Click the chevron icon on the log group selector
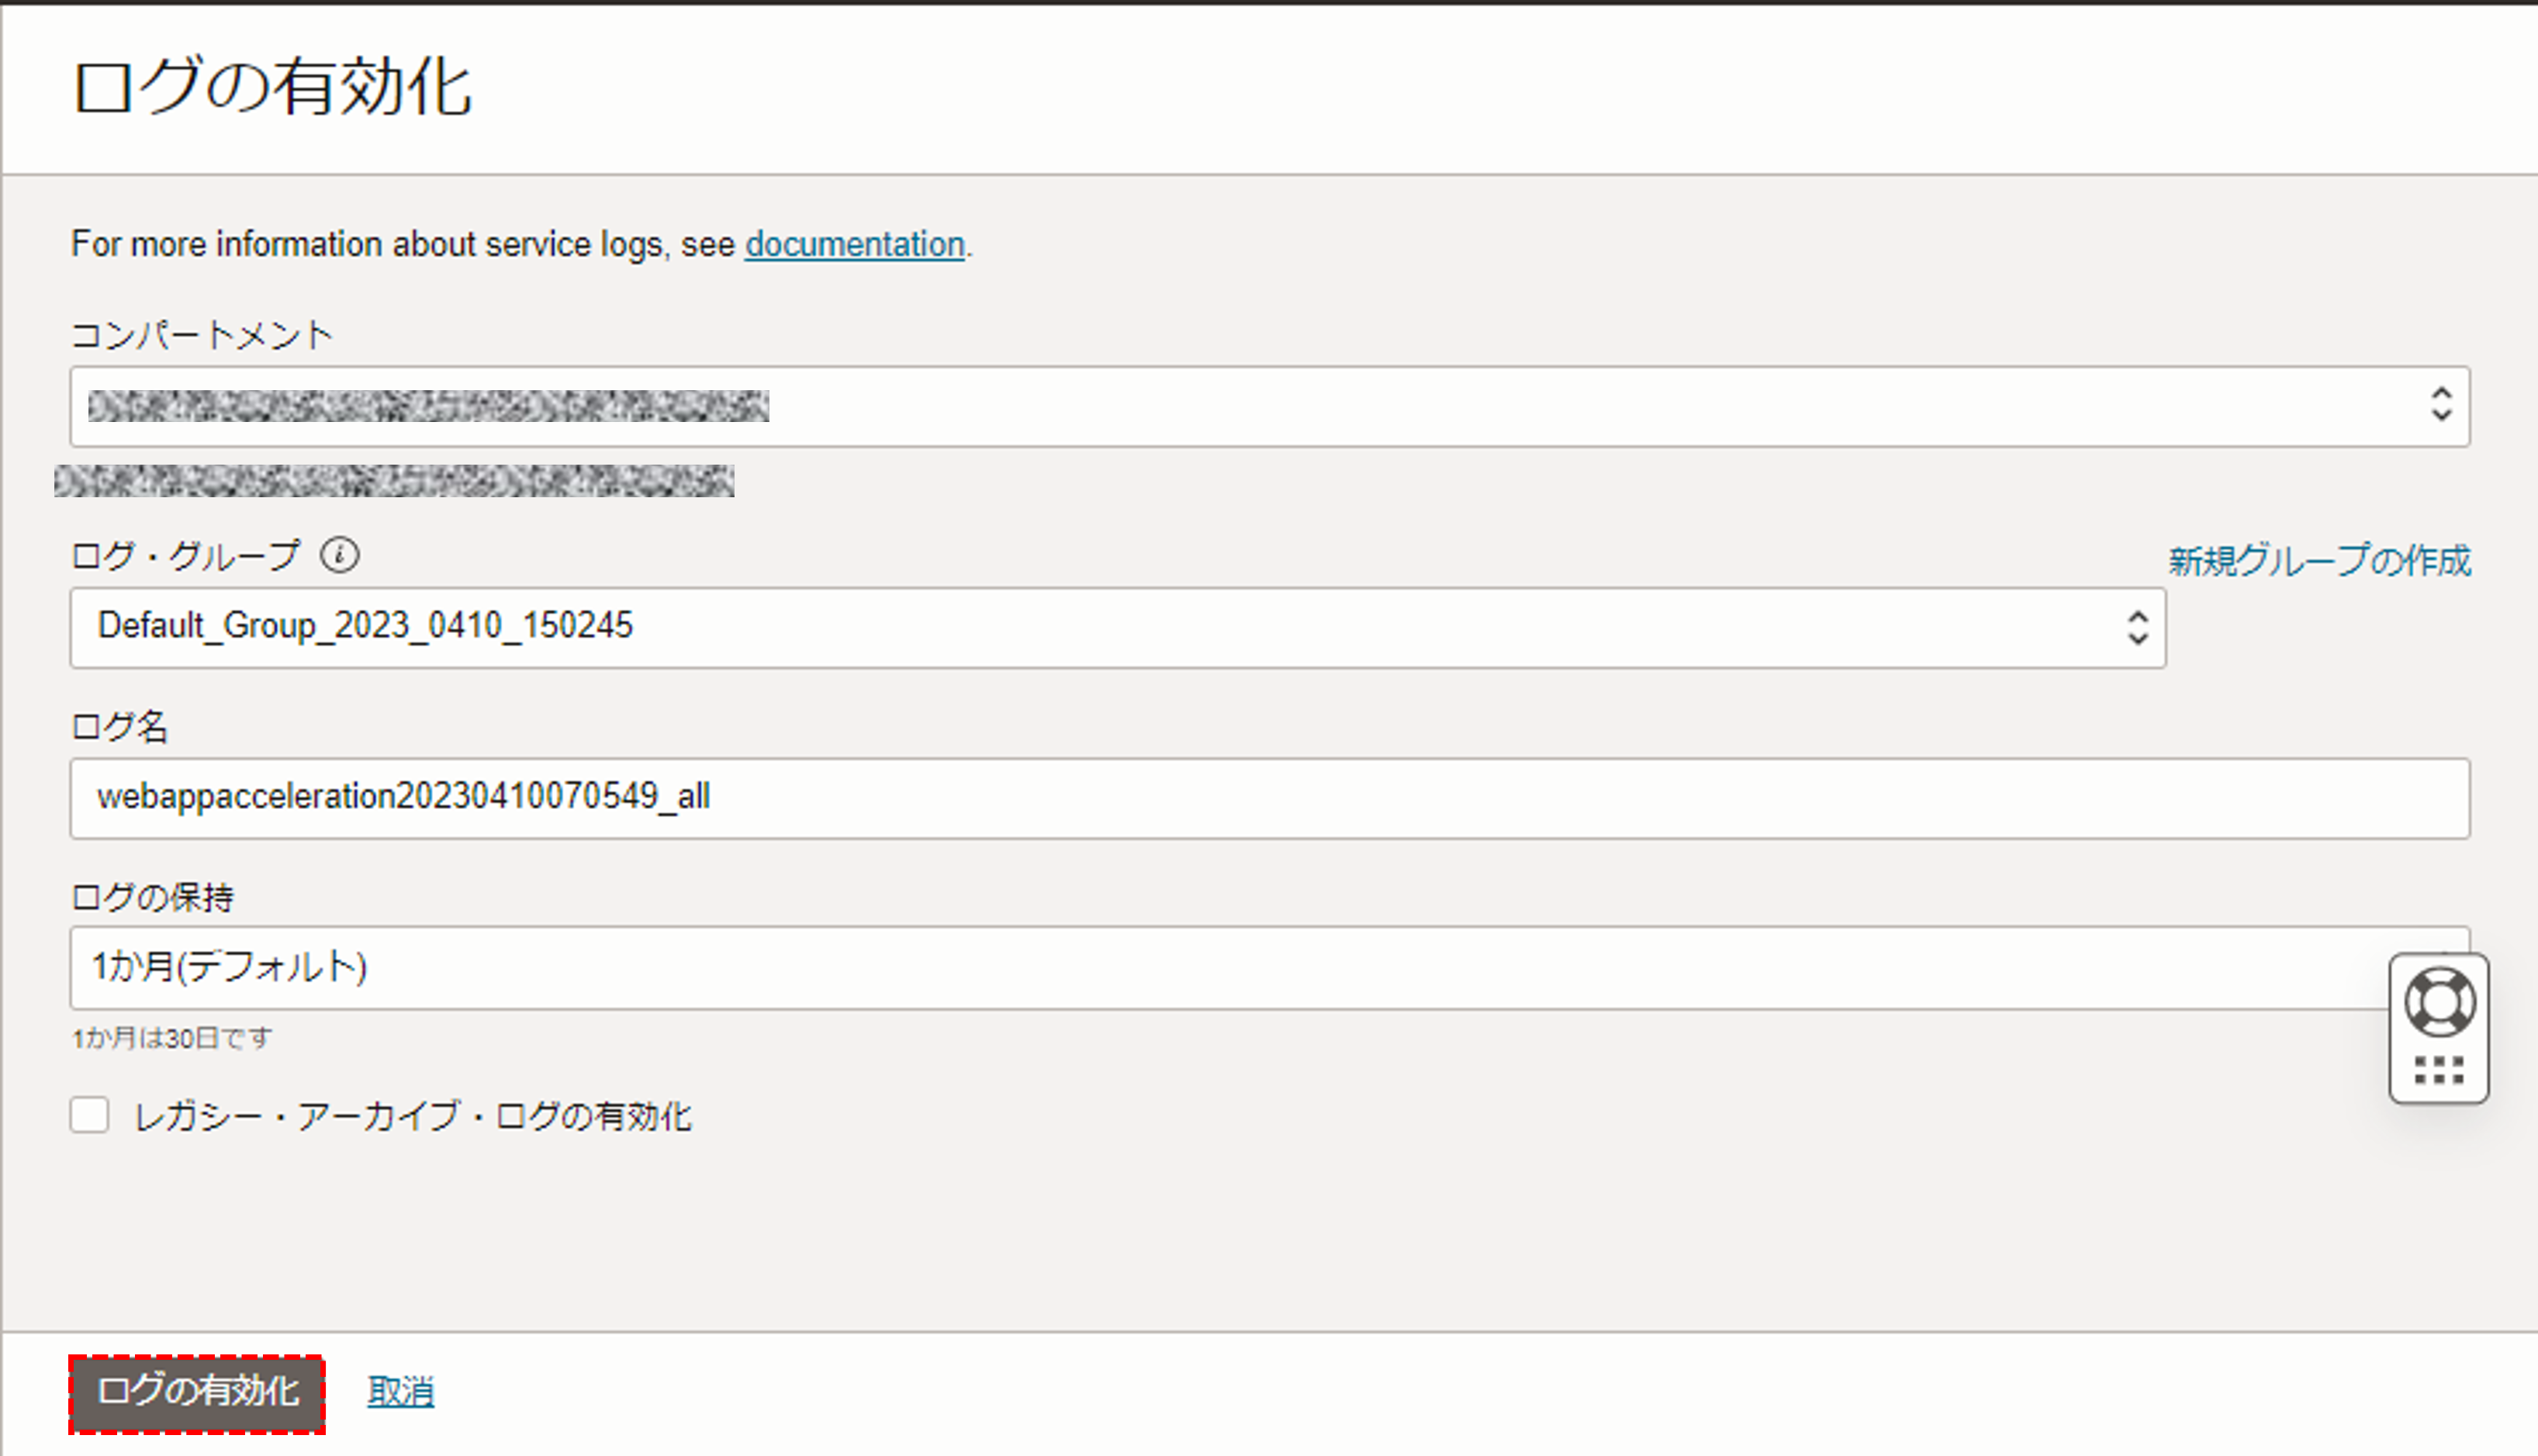The height and width of the screenshot is (1456, 2538). tap(2139, 627)
